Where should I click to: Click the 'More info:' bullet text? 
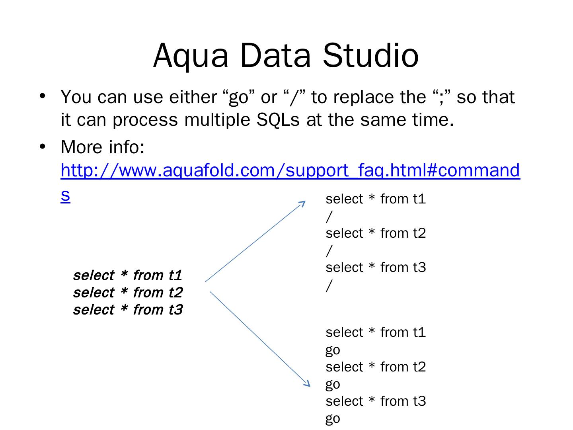click(x=103, y=147)
